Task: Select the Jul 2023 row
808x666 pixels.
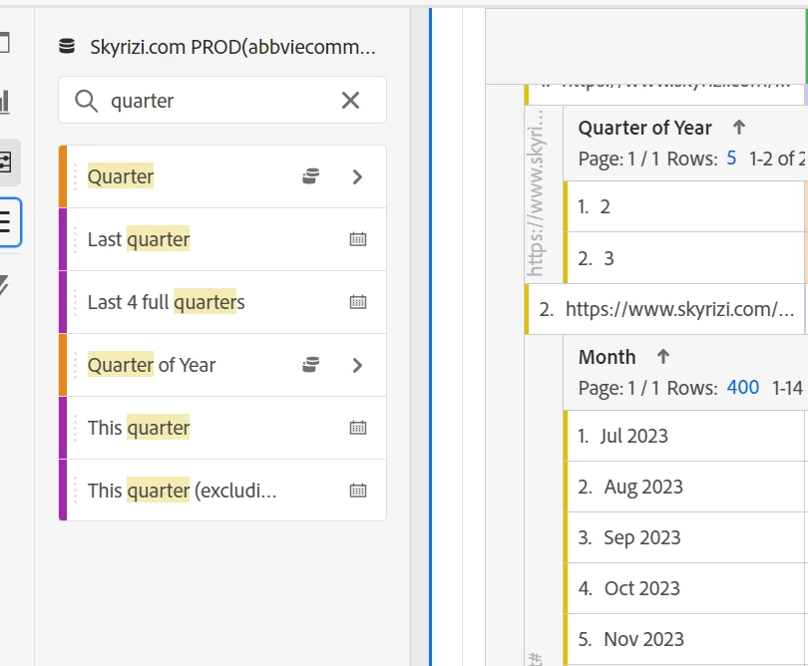Action: 685,437
